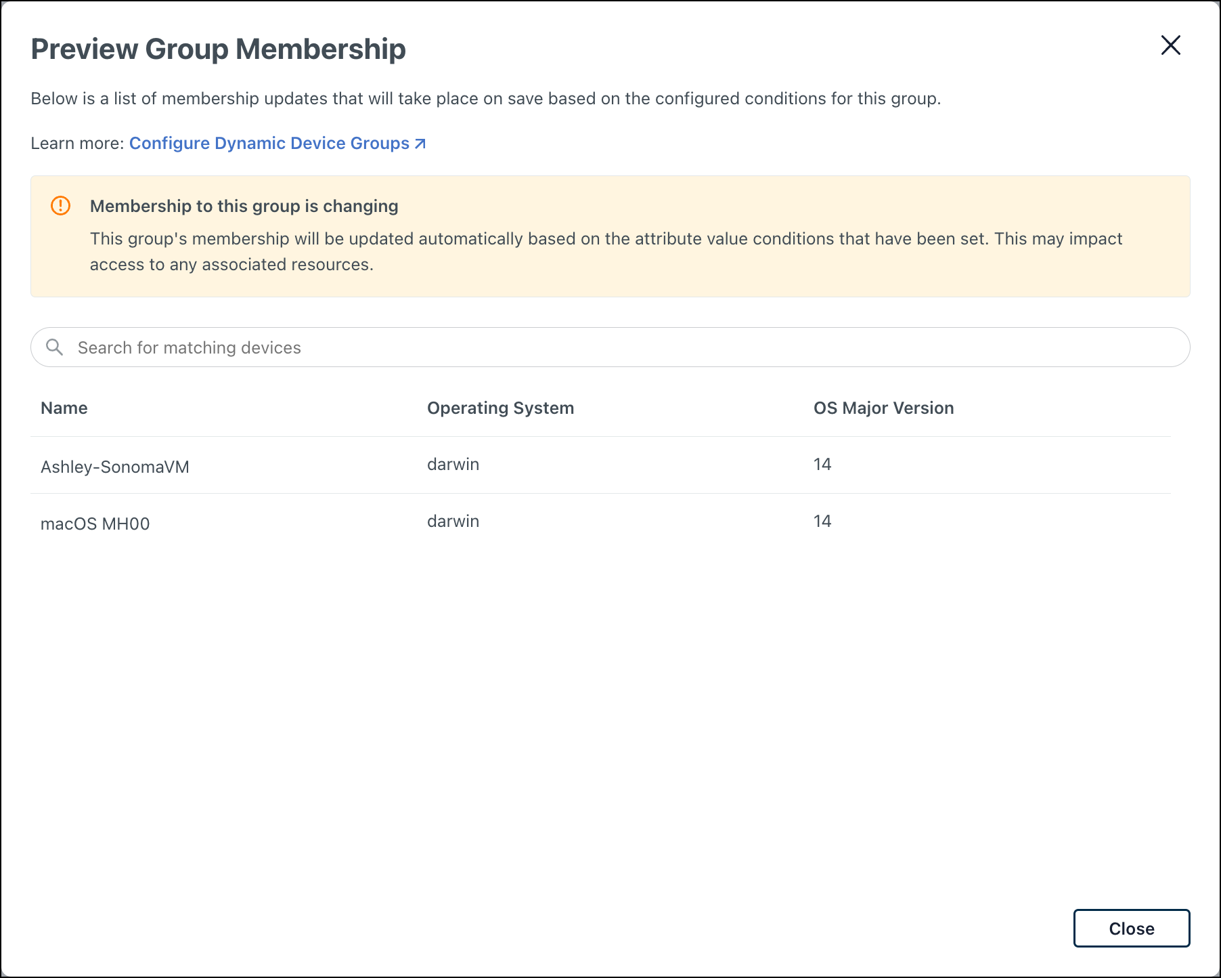
Task: Click the X icon to dismiss the dialog
Action: pyautogui.click(x=1170, y=45)
